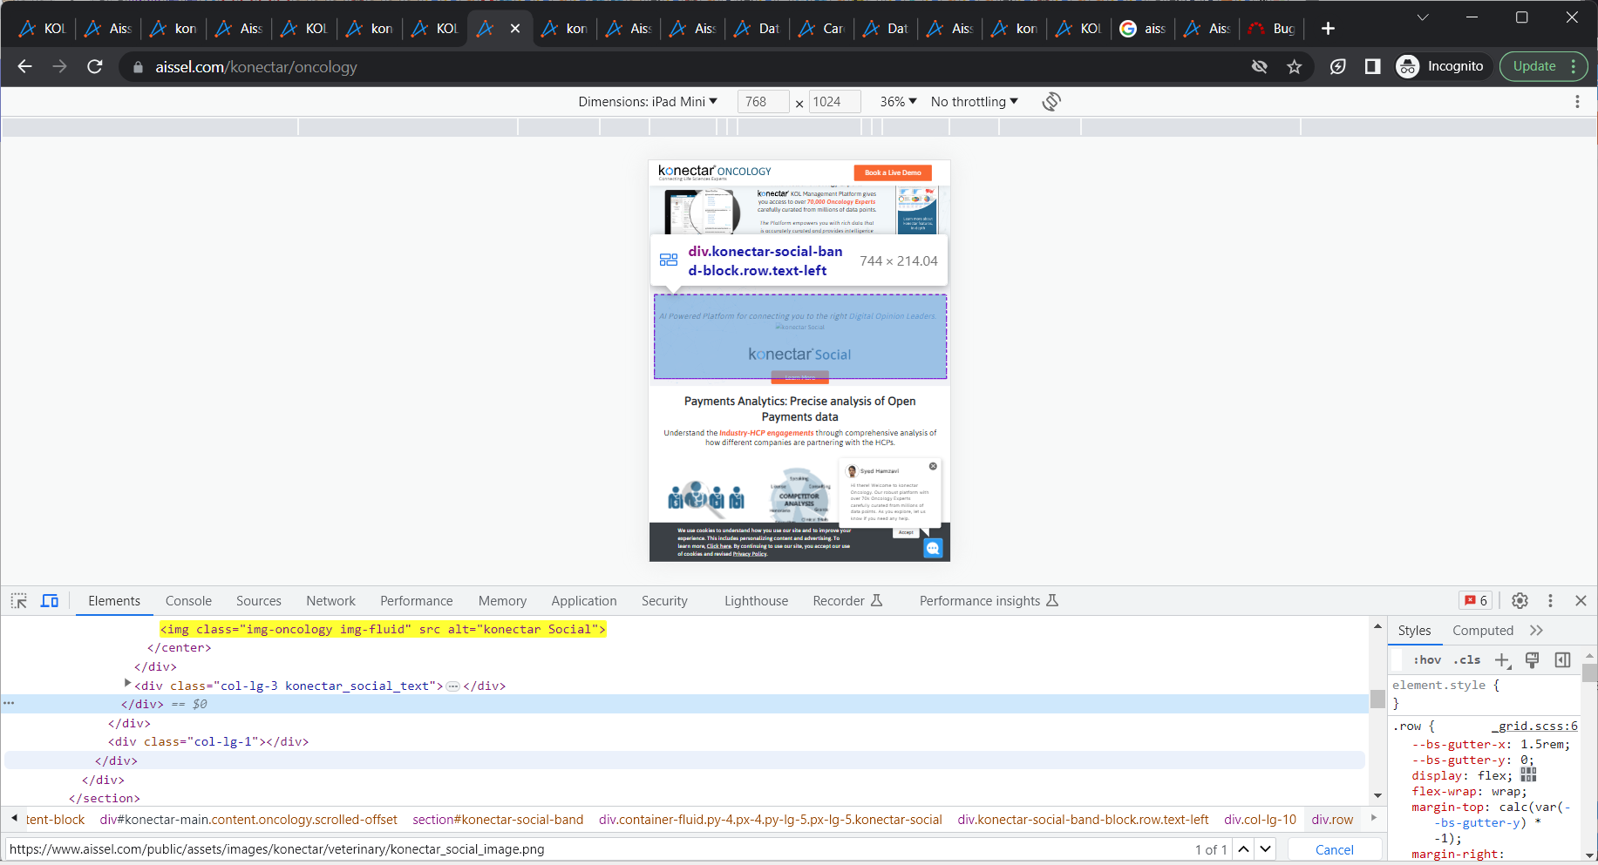Switch to the Security tab
Image resolution: width=1598 pixels, height=865 pixels.
click(x=664, y=601)
